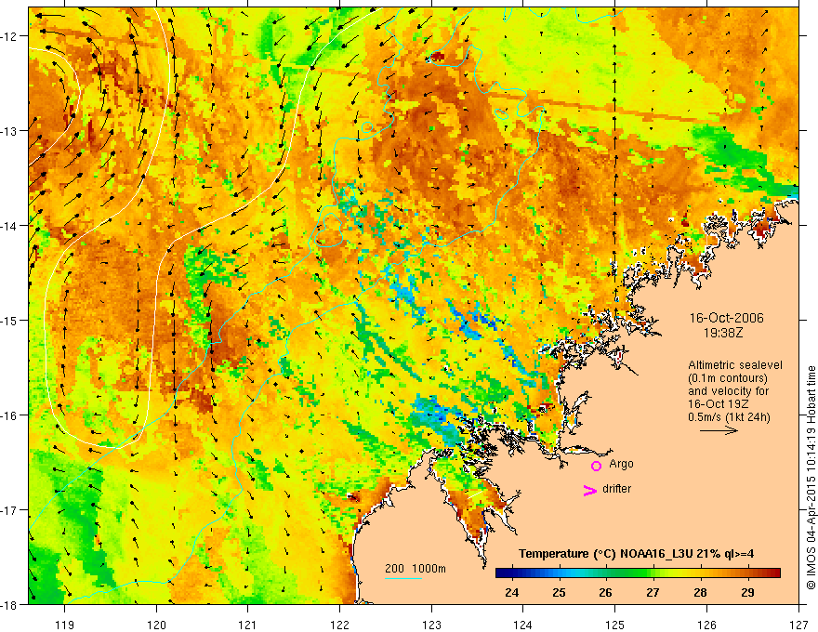
Task: Click colour bar tick label 26
Action: point(605,592)
